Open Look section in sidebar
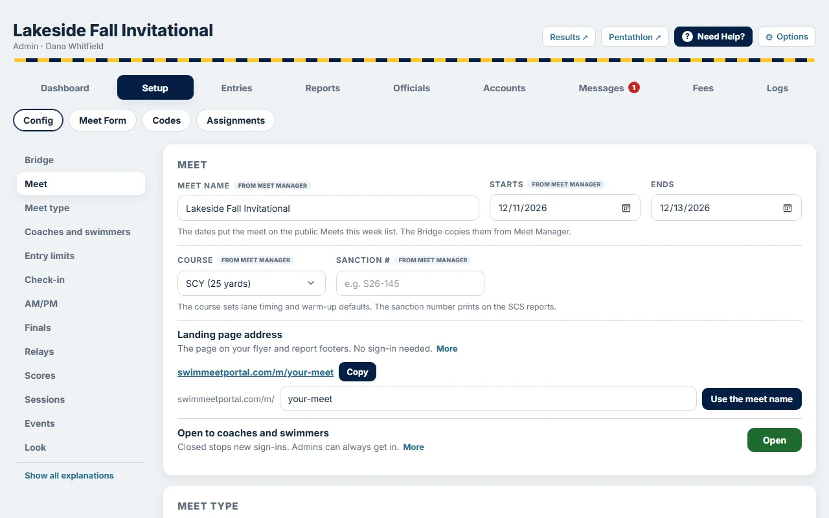This screenshot has width=829, height=518. tap(81, 447)
